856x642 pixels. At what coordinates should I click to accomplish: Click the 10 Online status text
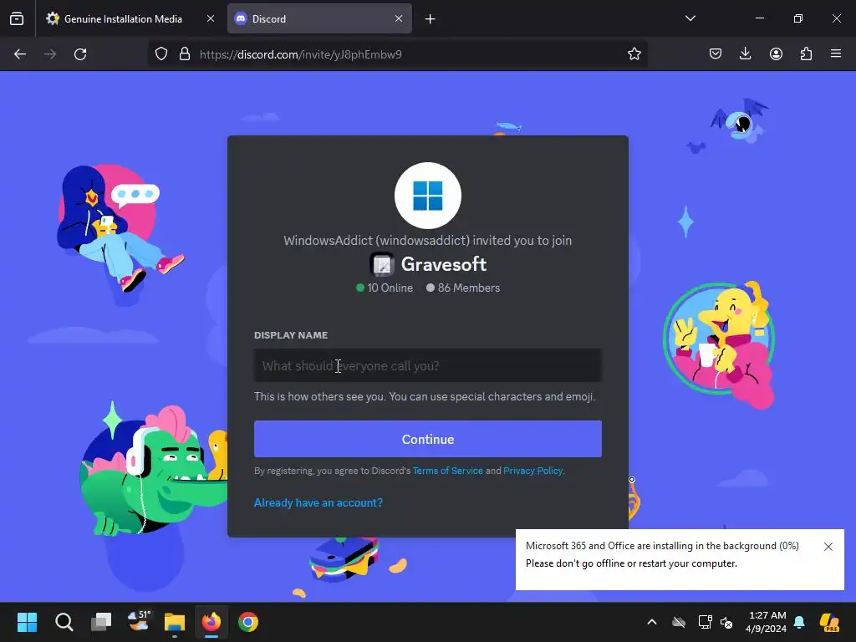point(390,288)
